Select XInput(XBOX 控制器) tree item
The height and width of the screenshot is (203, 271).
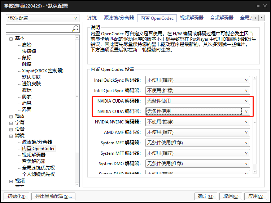click(x=43, y=71)
